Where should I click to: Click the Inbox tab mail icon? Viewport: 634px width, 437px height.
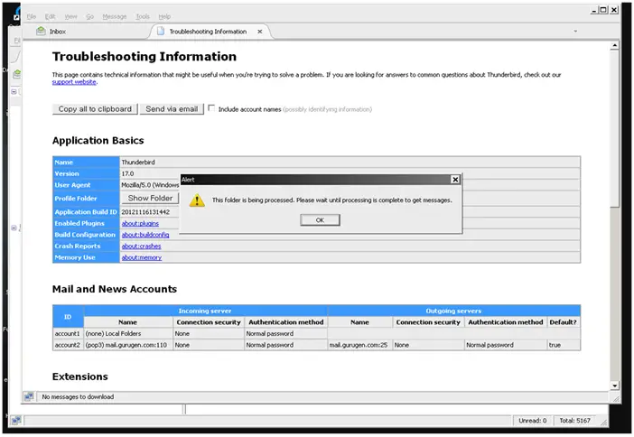point(41,31)
